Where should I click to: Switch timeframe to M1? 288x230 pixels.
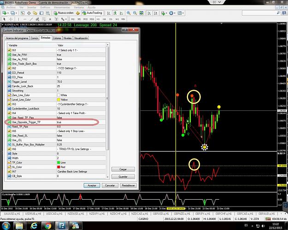point(73,19)
